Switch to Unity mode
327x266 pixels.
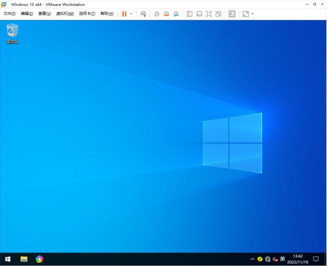(x=218, y=14)
